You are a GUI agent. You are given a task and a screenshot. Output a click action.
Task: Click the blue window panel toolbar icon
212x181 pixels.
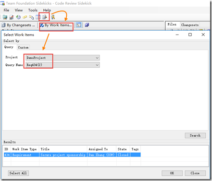[38, 17]
